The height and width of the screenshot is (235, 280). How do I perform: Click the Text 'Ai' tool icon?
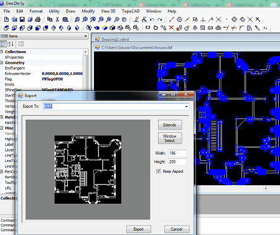[x=265, y=28]
